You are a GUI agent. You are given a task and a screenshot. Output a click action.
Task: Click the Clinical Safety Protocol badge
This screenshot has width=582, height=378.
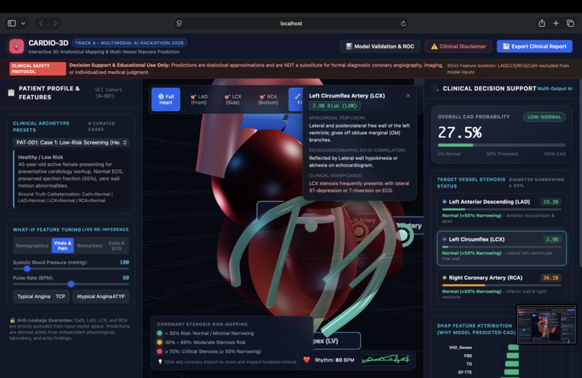pyautogui.click(x=38, y=69)
